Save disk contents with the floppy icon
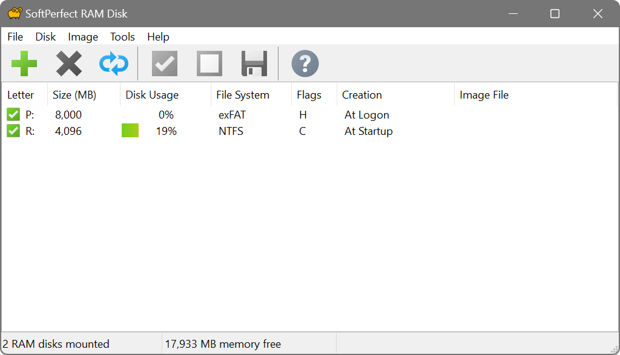This screenshot has height=355, width=620. tap(253, 64)
